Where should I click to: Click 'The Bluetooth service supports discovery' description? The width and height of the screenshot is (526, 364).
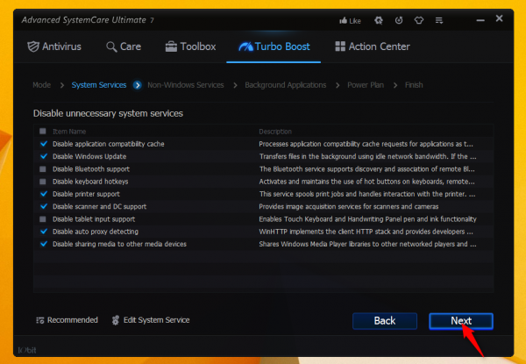click(x=367, y=169)
